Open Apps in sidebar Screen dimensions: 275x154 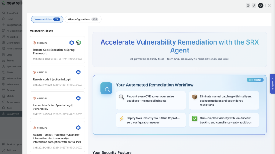pos(11,108)
